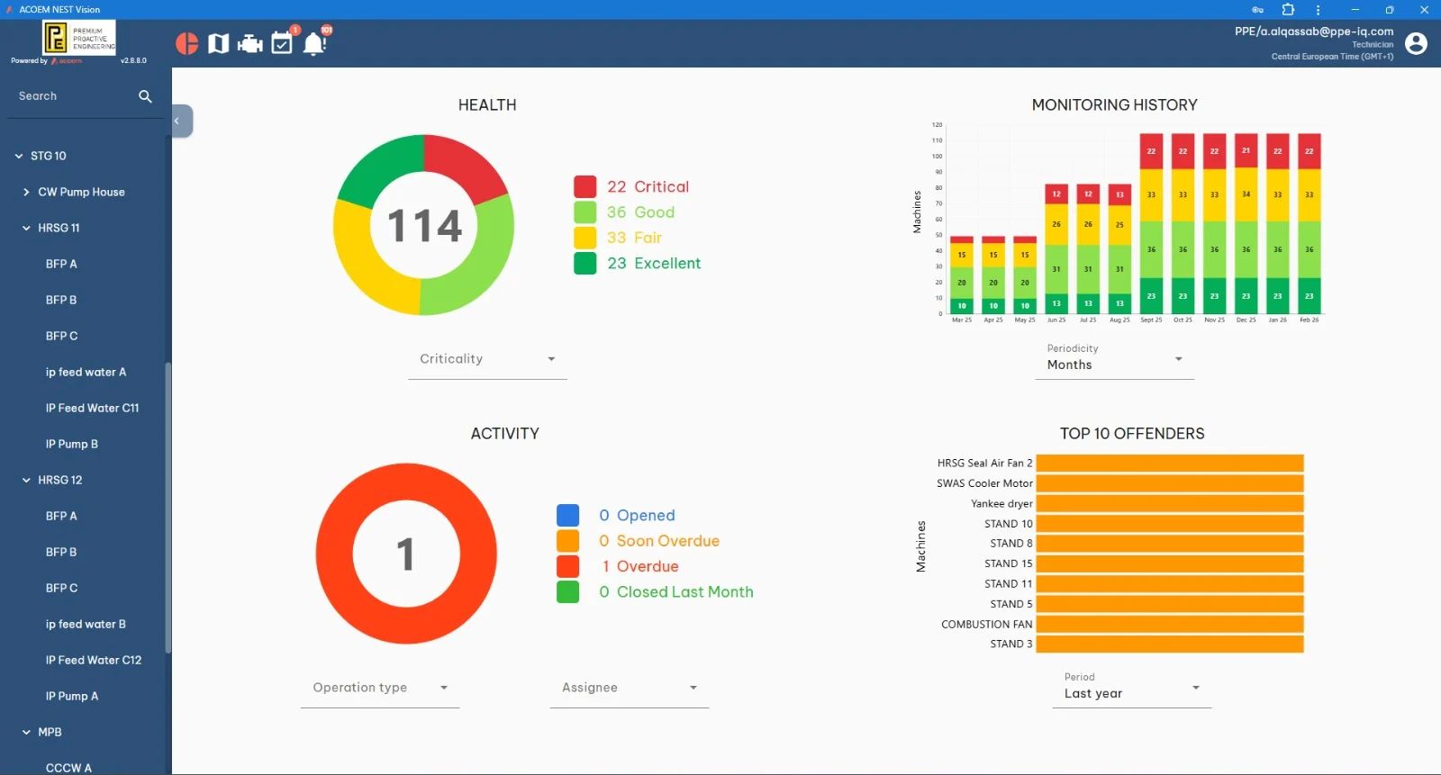Collapse the HRSG 12 tree node
Image resolution: width=1441 pixels, height=775 pixels.
(x=26, y=480)
